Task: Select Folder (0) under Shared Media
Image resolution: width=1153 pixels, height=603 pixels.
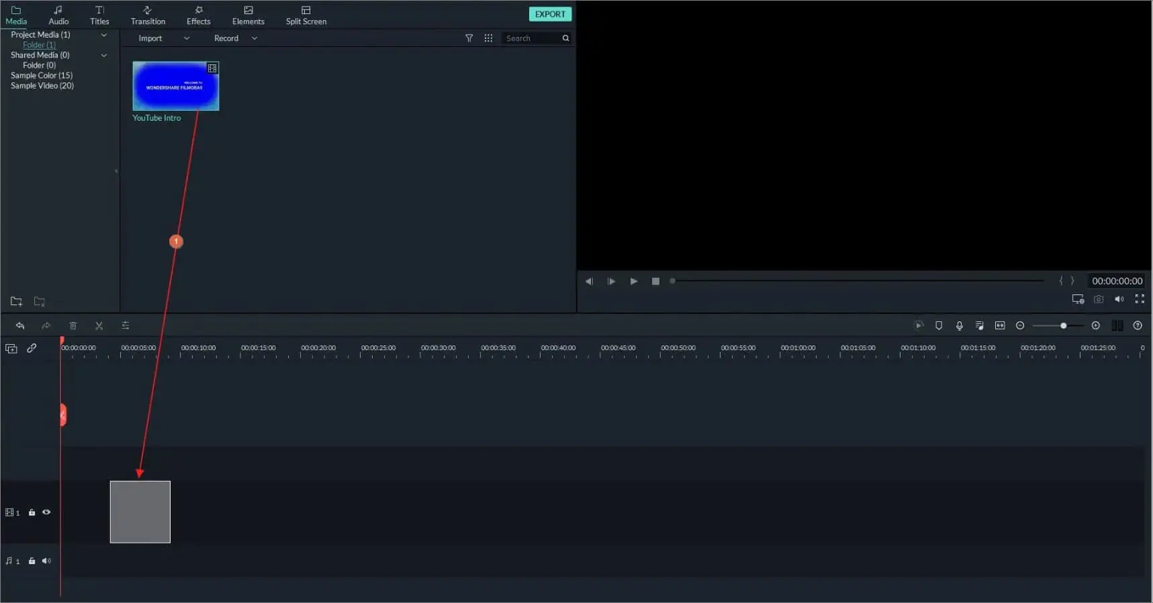Action: (40, 65)
